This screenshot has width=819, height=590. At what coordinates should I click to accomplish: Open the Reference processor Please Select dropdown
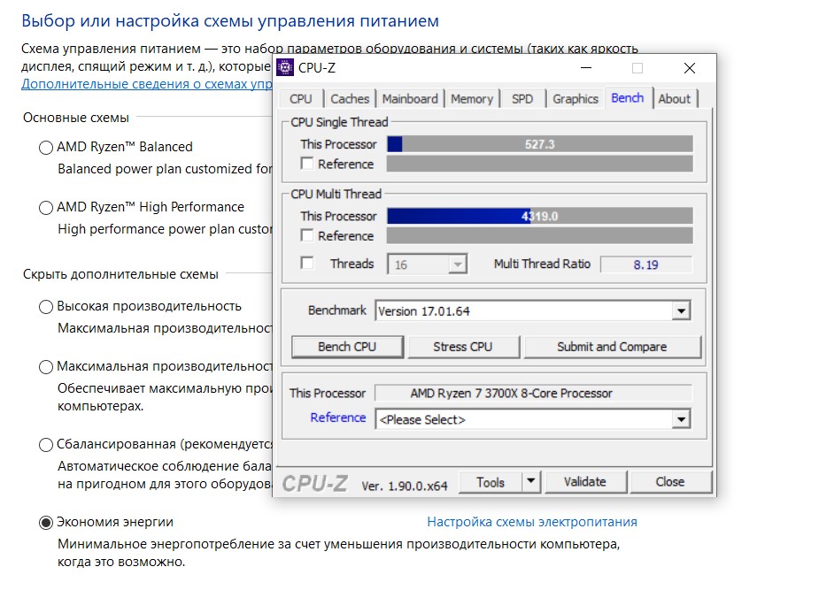(533, 419)
